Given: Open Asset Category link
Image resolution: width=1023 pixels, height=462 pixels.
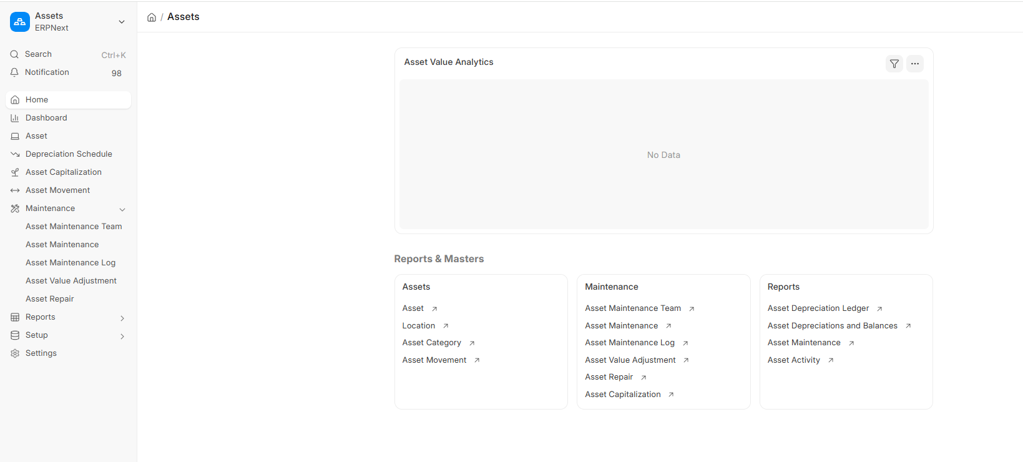Looking at the screenshot, I should pyautogui.click(x=432, y=343).
